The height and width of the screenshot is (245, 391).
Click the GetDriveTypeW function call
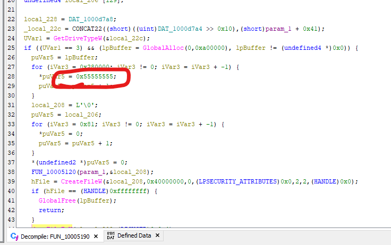pos(72,38)
